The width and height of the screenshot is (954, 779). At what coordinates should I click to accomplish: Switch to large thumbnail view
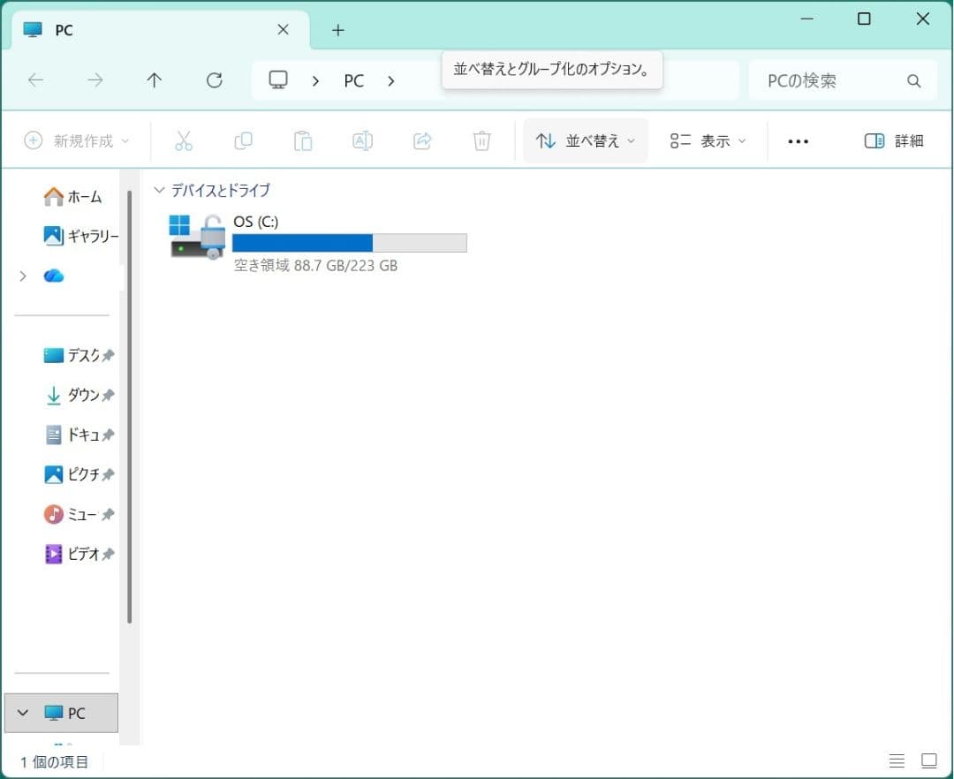[929, 760]
